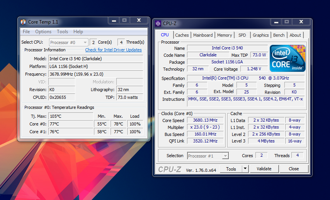Image resolution: width=330 pixels, height=200 pixels.
Task: Open the Selection Processor #1 dropdown
Action: coord(208,156)
